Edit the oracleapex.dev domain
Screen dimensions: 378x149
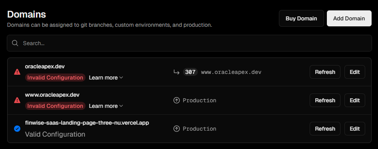coord(354,72)
